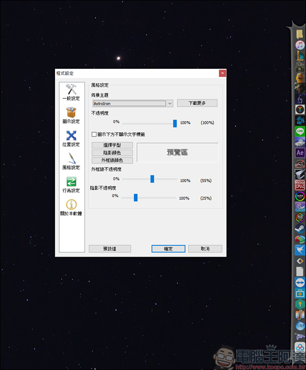This screenshot has width=306, height=370.
Task: Open the blue bird app icon
Action: [x=300, y=250]
